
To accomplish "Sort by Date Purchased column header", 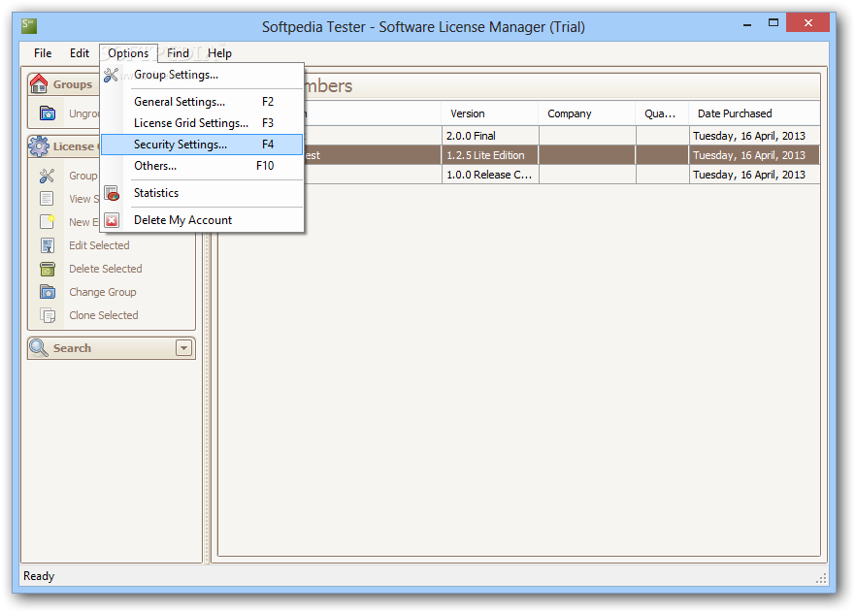I will pos(754,113).
